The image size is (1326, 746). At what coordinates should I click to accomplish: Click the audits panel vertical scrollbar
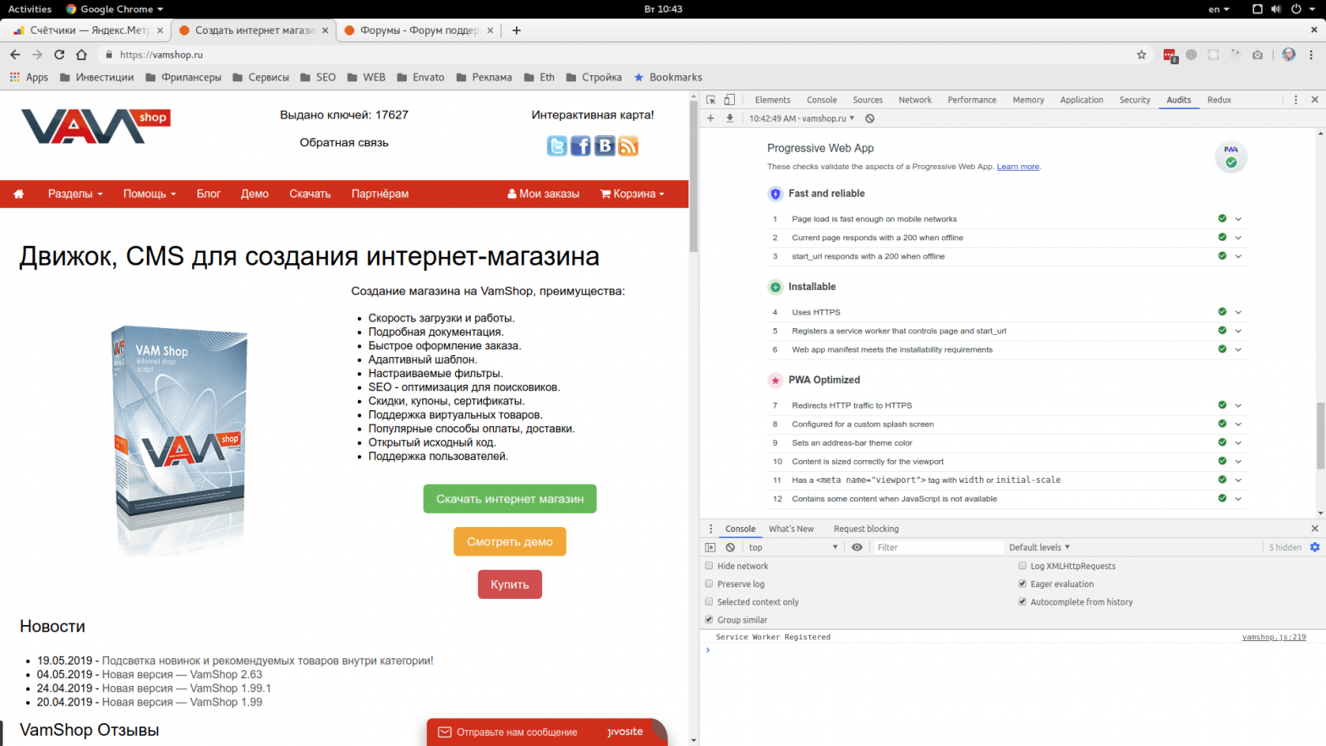(x=1320, y=436)
